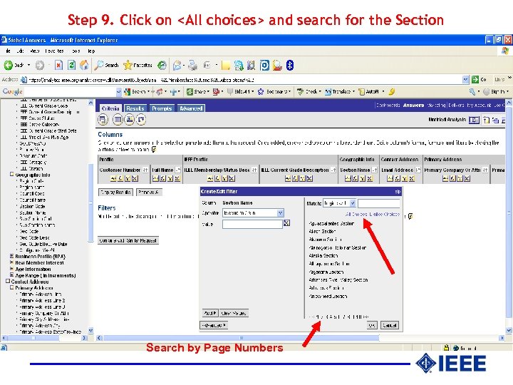Click the help icon after Columns description
The width and height of the screenshot is (513, 385).
[x=154, y=150]
